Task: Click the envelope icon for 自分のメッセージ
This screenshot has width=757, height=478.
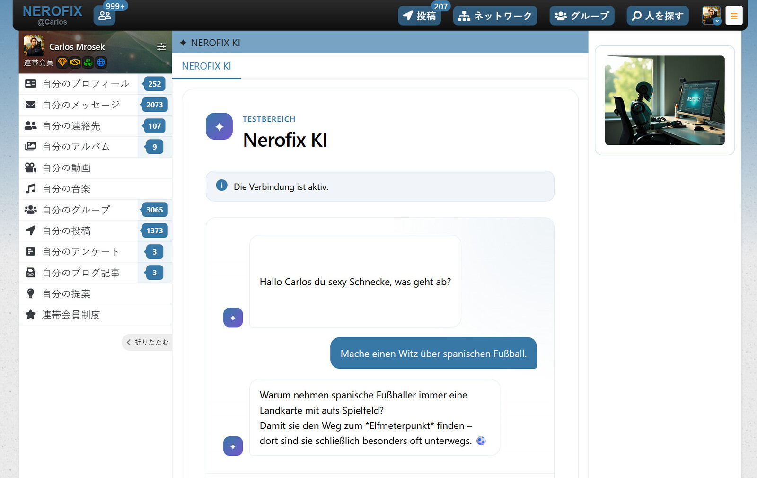Action: 31,105
